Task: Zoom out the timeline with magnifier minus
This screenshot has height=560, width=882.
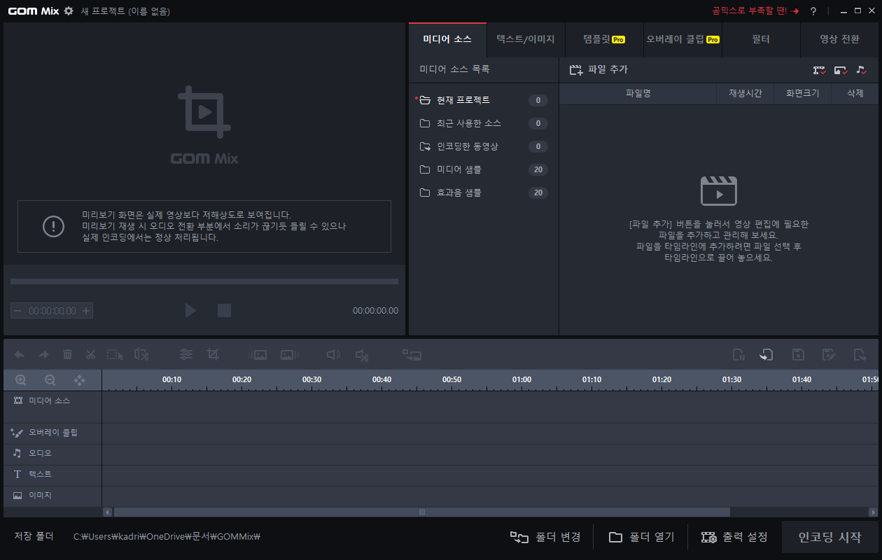Action: click(50, 380)
